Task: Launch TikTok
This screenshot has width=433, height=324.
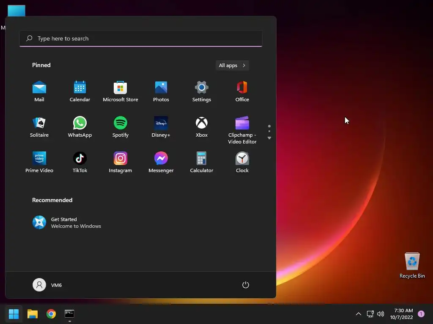Action: click(x=80, y=162)
